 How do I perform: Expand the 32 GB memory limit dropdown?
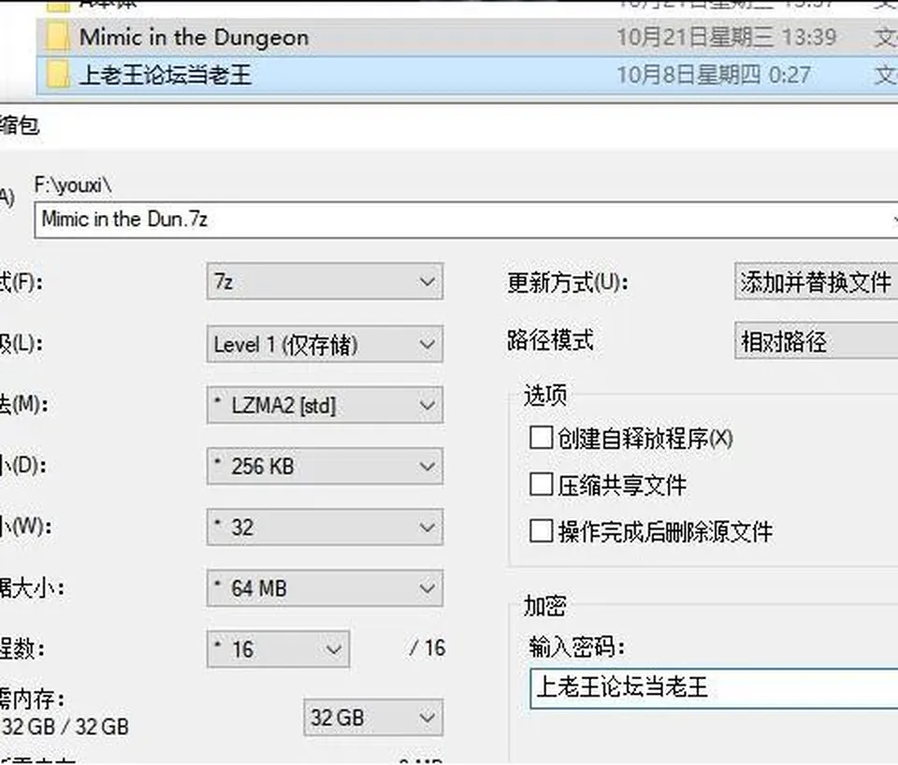(373, 717)
